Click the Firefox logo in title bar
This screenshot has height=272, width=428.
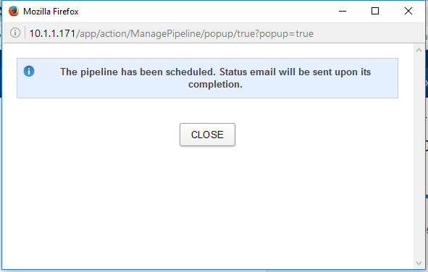pyautogui.click(x=14, y=11)
